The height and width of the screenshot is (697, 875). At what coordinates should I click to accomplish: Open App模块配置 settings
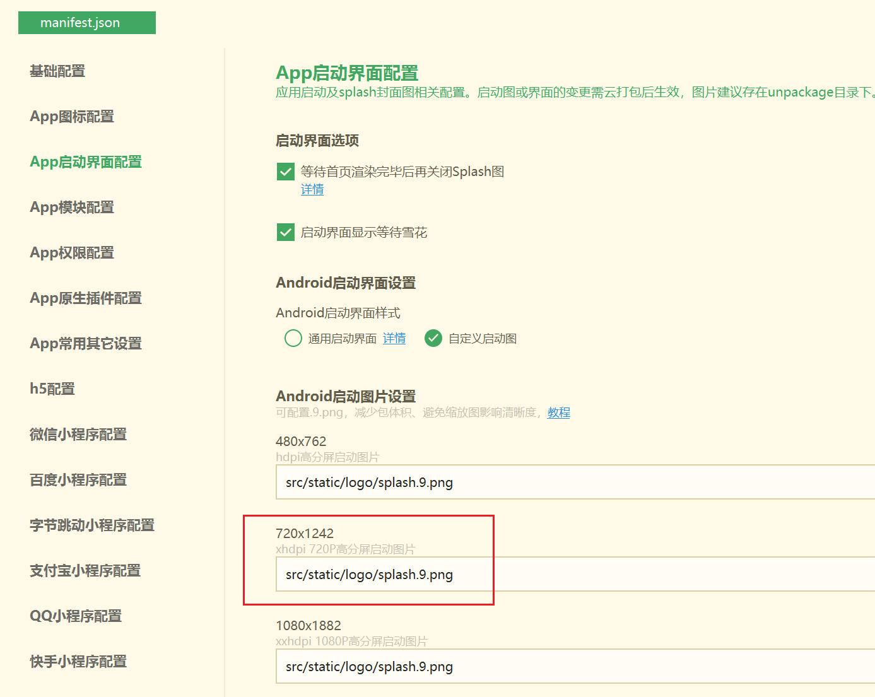point(71,207)
